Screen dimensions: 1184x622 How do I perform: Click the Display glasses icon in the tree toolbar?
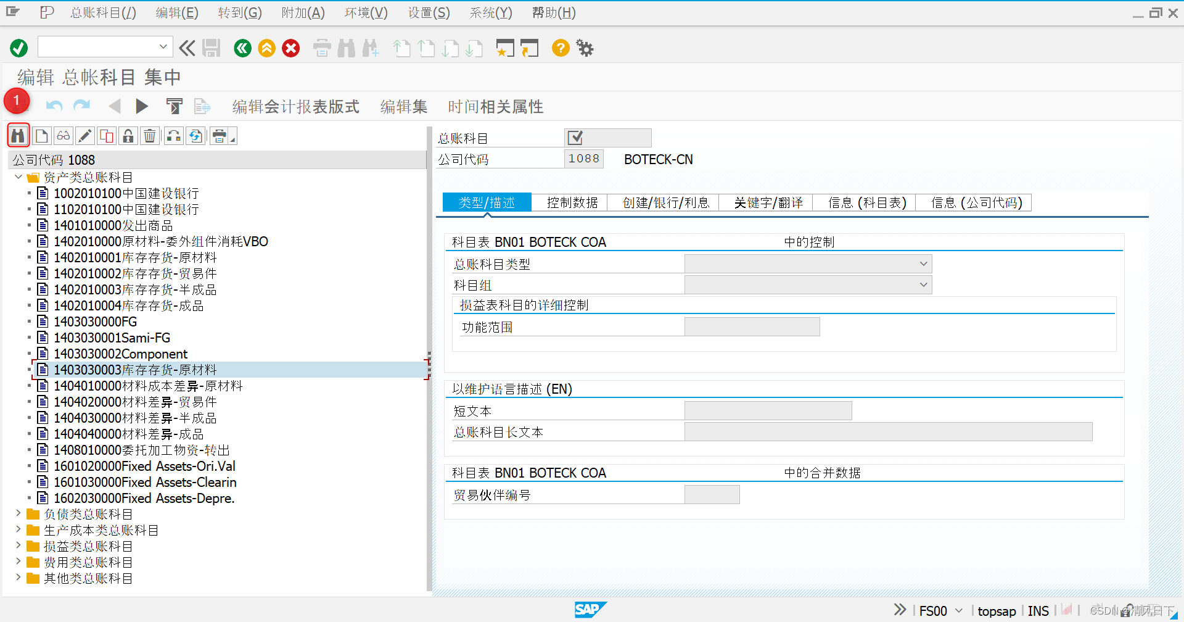click(64, 136)
